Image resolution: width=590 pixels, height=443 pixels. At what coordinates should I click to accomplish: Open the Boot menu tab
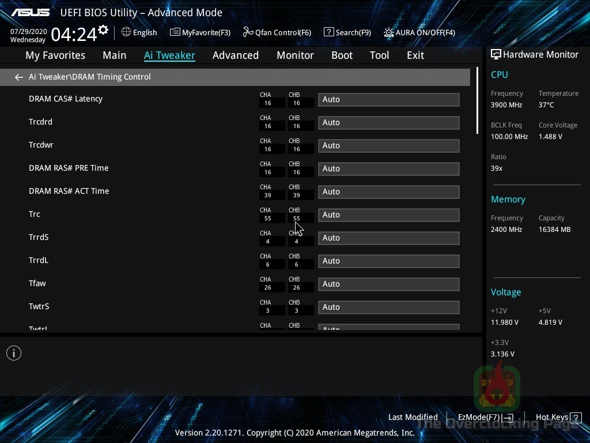click(342, 55)
